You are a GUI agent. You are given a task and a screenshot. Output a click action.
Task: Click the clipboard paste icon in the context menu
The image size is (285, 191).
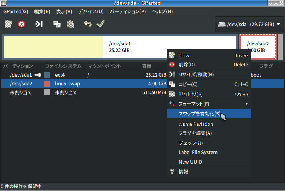point(172,94)
